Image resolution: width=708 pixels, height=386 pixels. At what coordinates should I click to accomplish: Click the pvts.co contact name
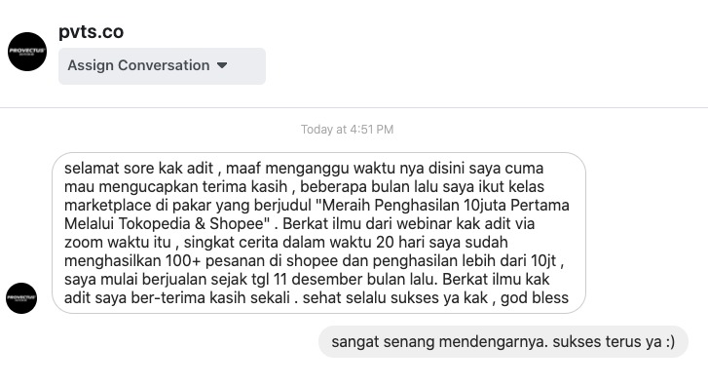(x=92, y=32)
